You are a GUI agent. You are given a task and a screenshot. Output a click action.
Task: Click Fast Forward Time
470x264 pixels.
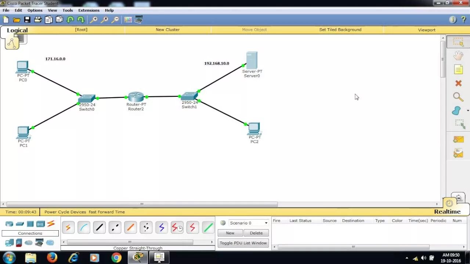pyautogui.click(x=106, y=212)
